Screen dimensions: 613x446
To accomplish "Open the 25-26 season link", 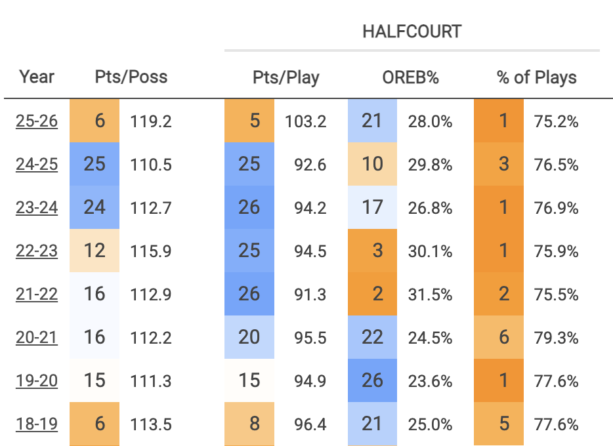I will 37,121.
